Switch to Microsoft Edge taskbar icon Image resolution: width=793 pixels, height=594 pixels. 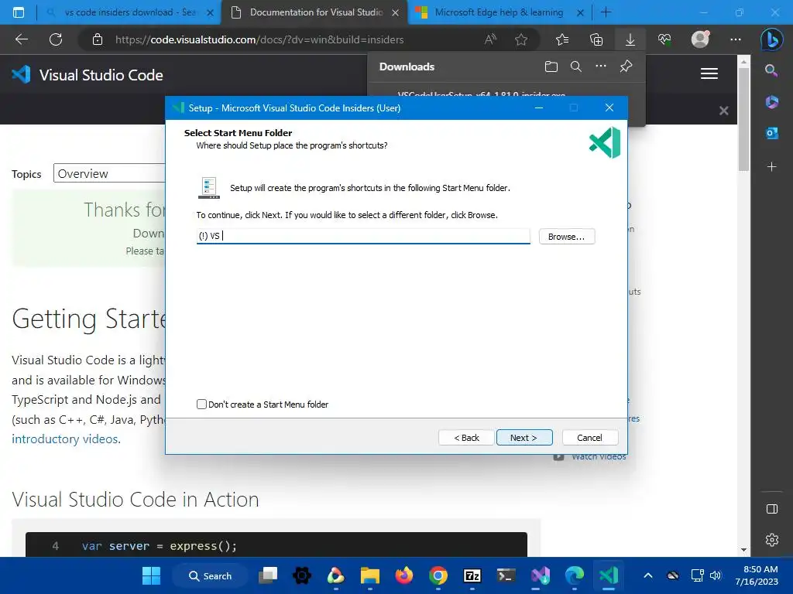point(574,575)
